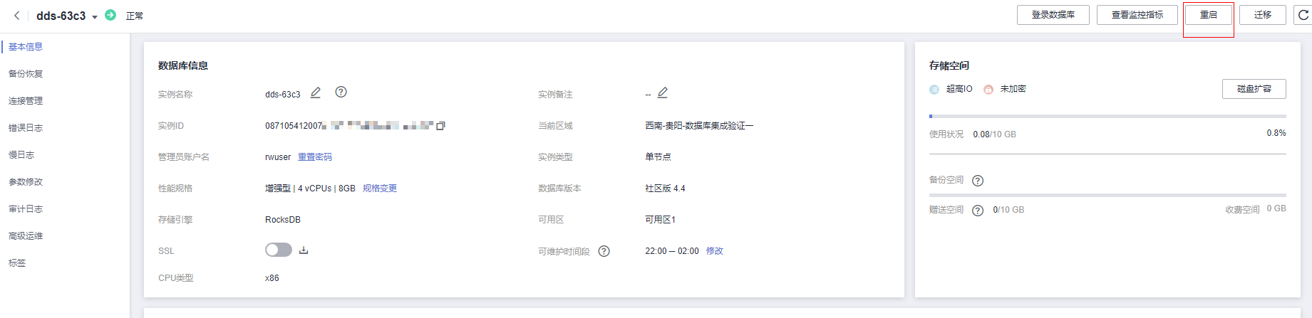Image resolution: width=1312 pixels, height=318 pixels.
Task: Click the green status icon beside dds-63c3
Action: [x=110, y=15]
